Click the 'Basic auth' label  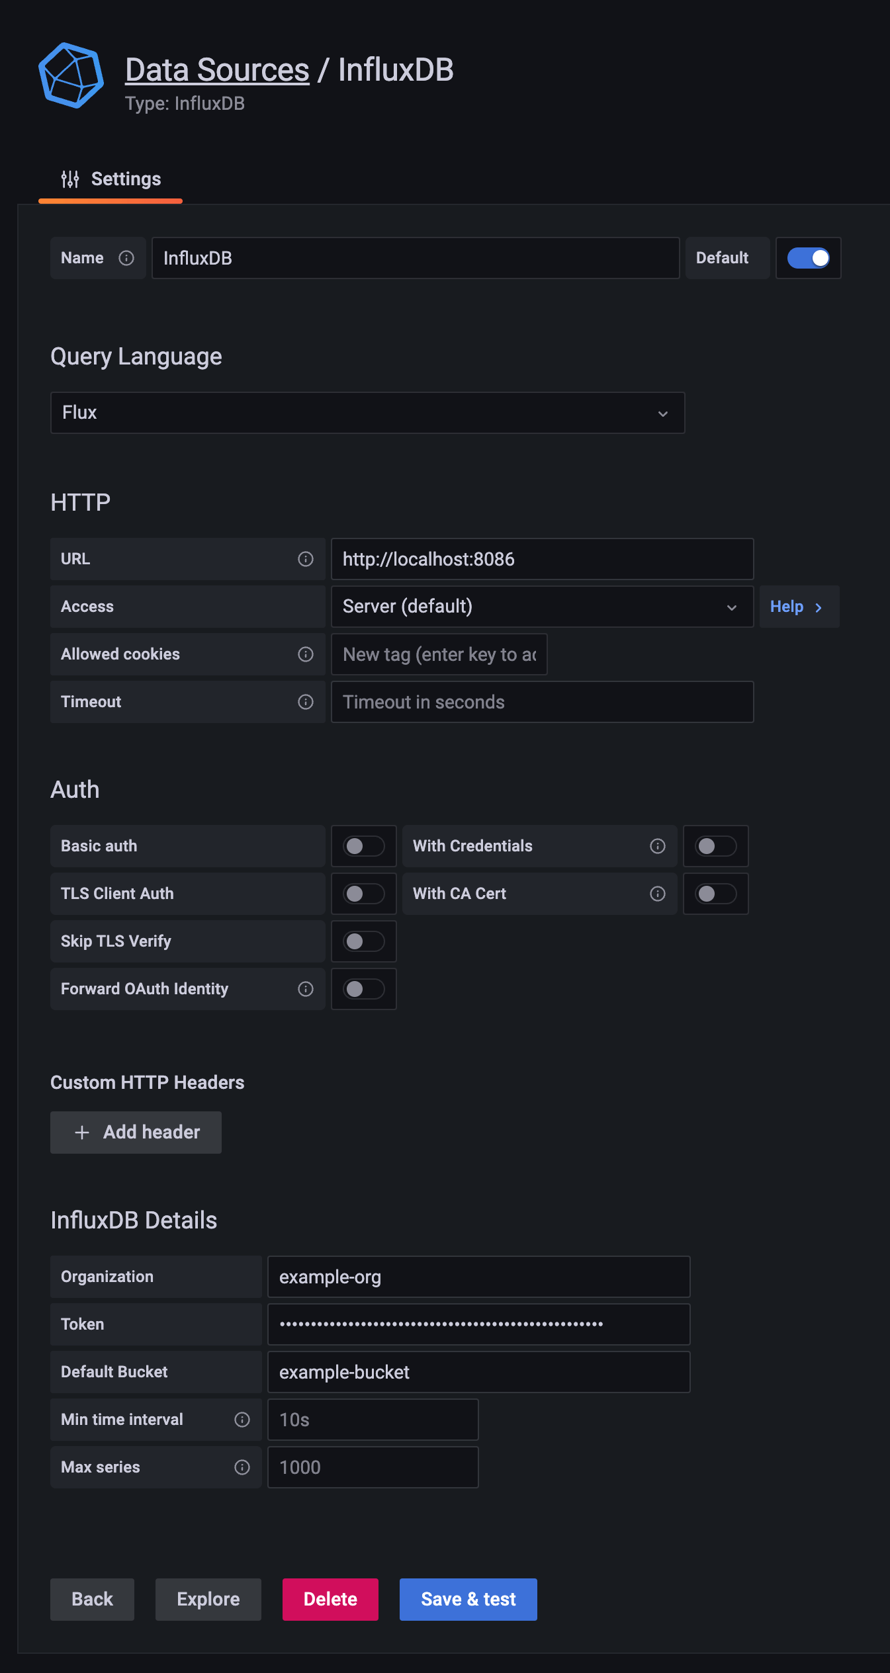click(99, 846)
